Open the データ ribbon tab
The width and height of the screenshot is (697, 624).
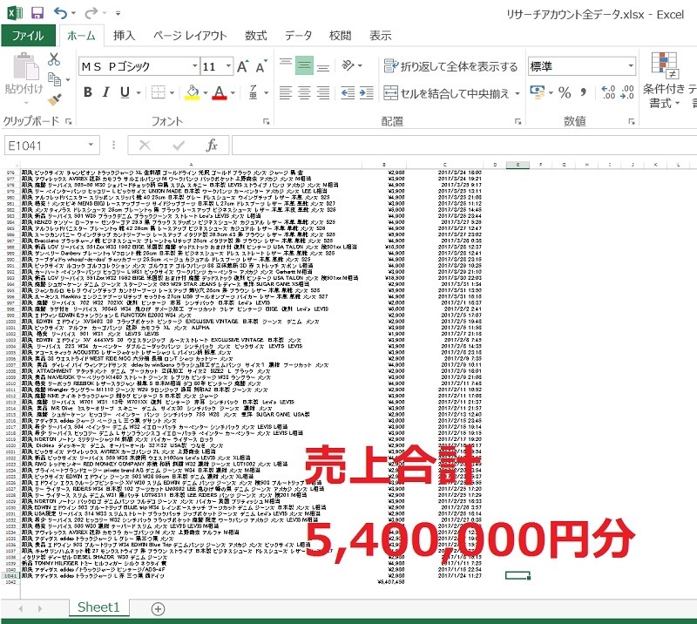click(298, 35)
